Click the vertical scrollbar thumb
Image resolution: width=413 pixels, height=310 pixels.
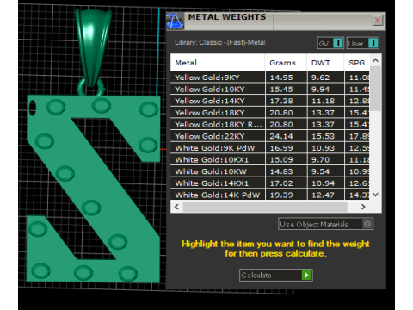pos(375,89)
